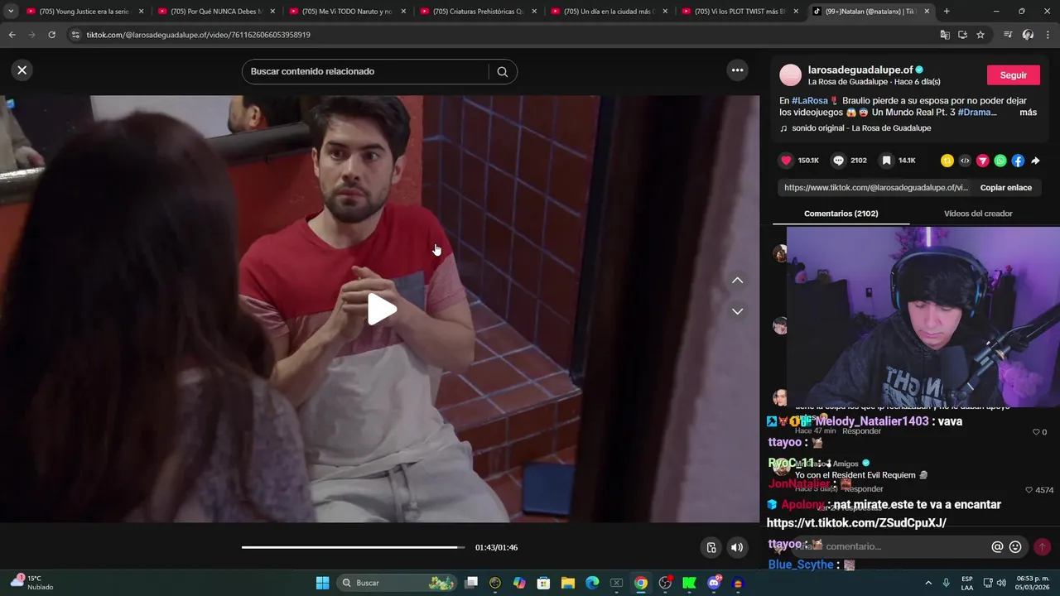Viewport: 1060px width, 596px height.
Task: Switch to Videos del creador tab
Action: coord(978,214)
